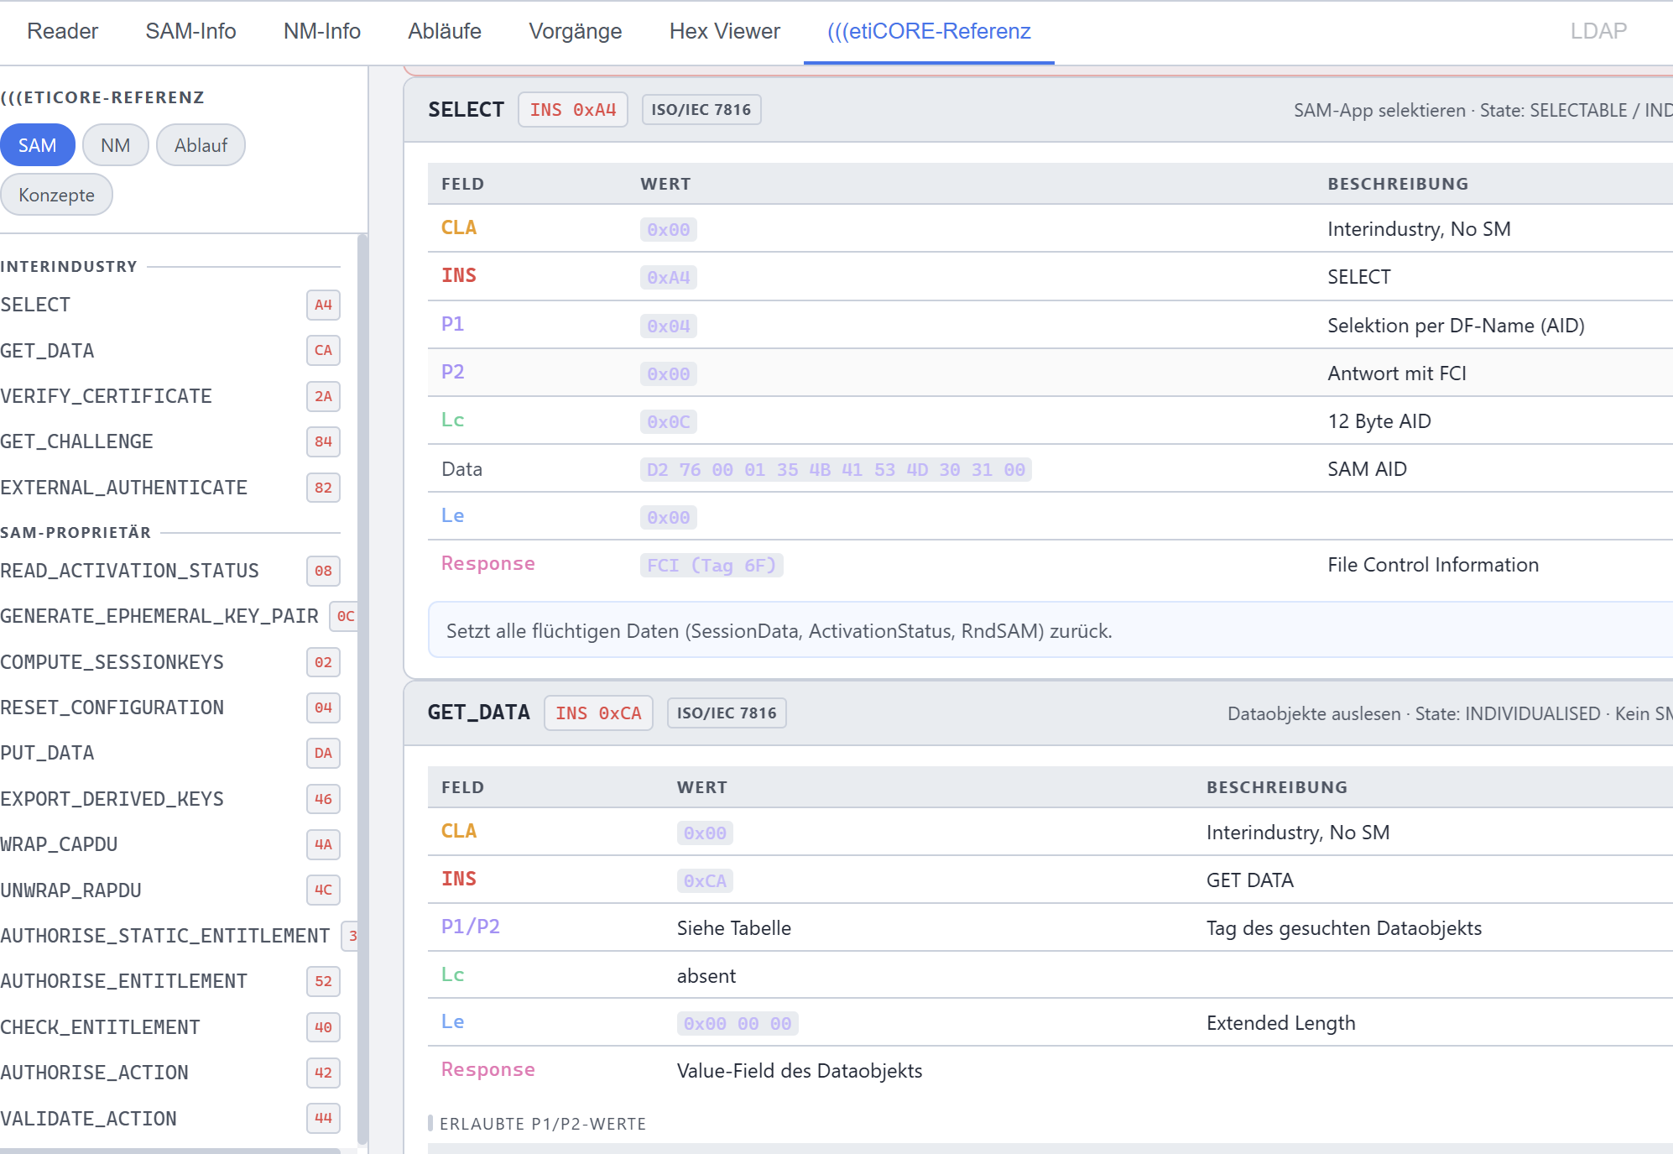Open WRAP_CAPDU in sidebar list
1673x1154 pixels.
point(170,844)
